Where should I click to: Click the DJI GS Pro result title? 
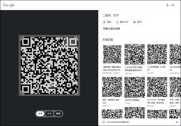157,101
